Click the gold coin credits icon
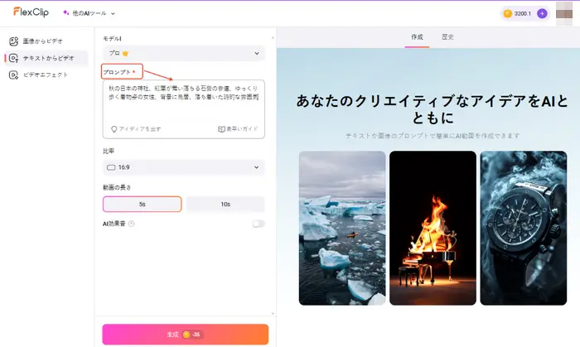This screenshot has width=580, height=347. pos(507,14)
